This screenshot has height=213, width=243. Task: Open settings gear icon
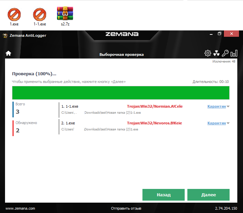point(208,53)
